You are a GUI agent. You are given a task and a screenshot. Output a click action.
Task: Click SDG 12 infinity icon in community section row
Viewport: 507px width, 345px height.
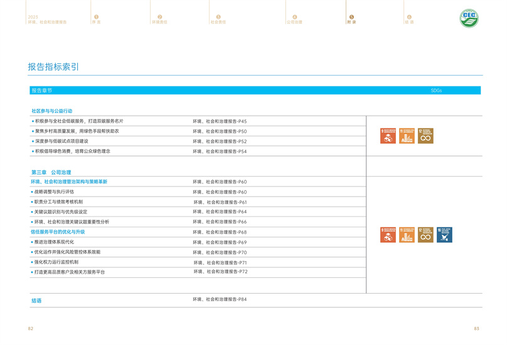[425, 136]
